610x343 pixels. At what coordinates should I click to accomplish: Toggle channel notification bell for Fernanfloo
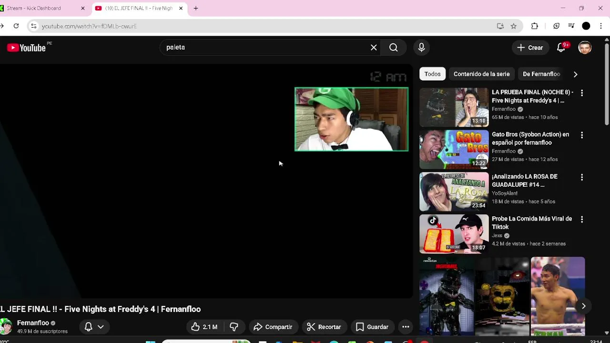[x=88, y=327]
